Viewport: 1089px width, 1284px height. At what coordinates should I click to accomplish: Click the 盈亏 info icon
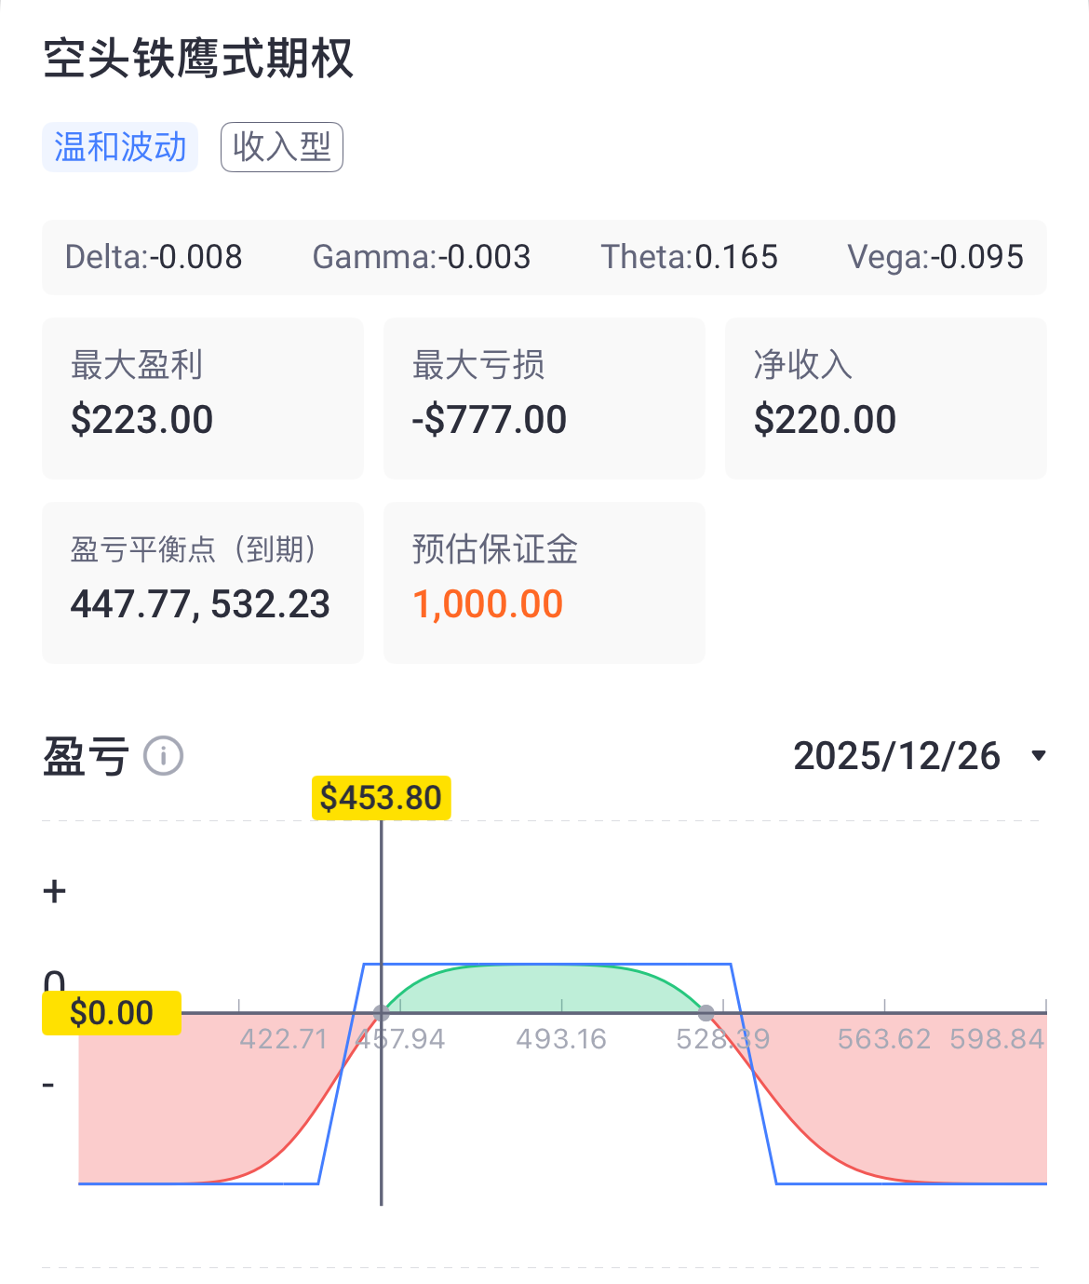coord(162,756)
